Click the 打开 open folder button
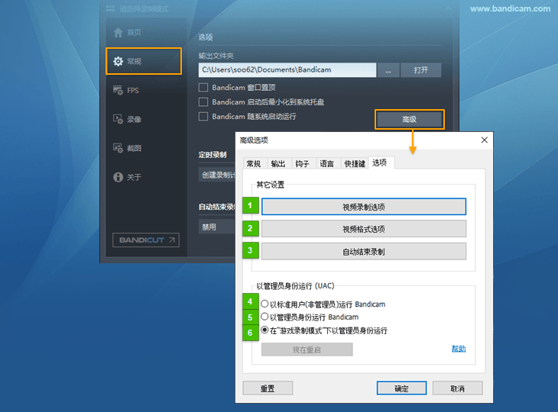 [421, 70]
